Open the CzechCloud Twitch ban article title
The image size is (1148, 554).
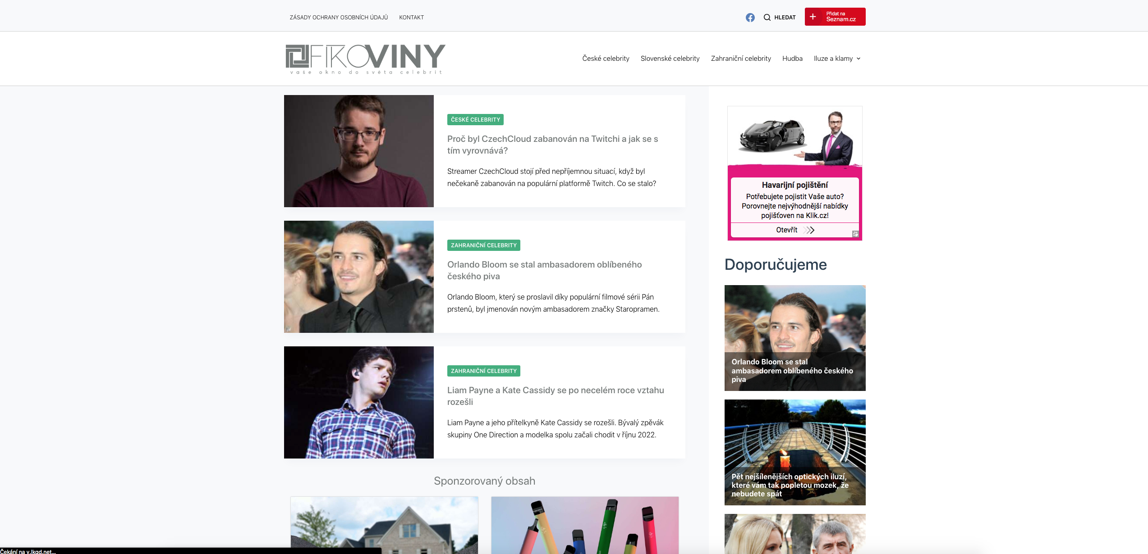(x=552, y=145)
